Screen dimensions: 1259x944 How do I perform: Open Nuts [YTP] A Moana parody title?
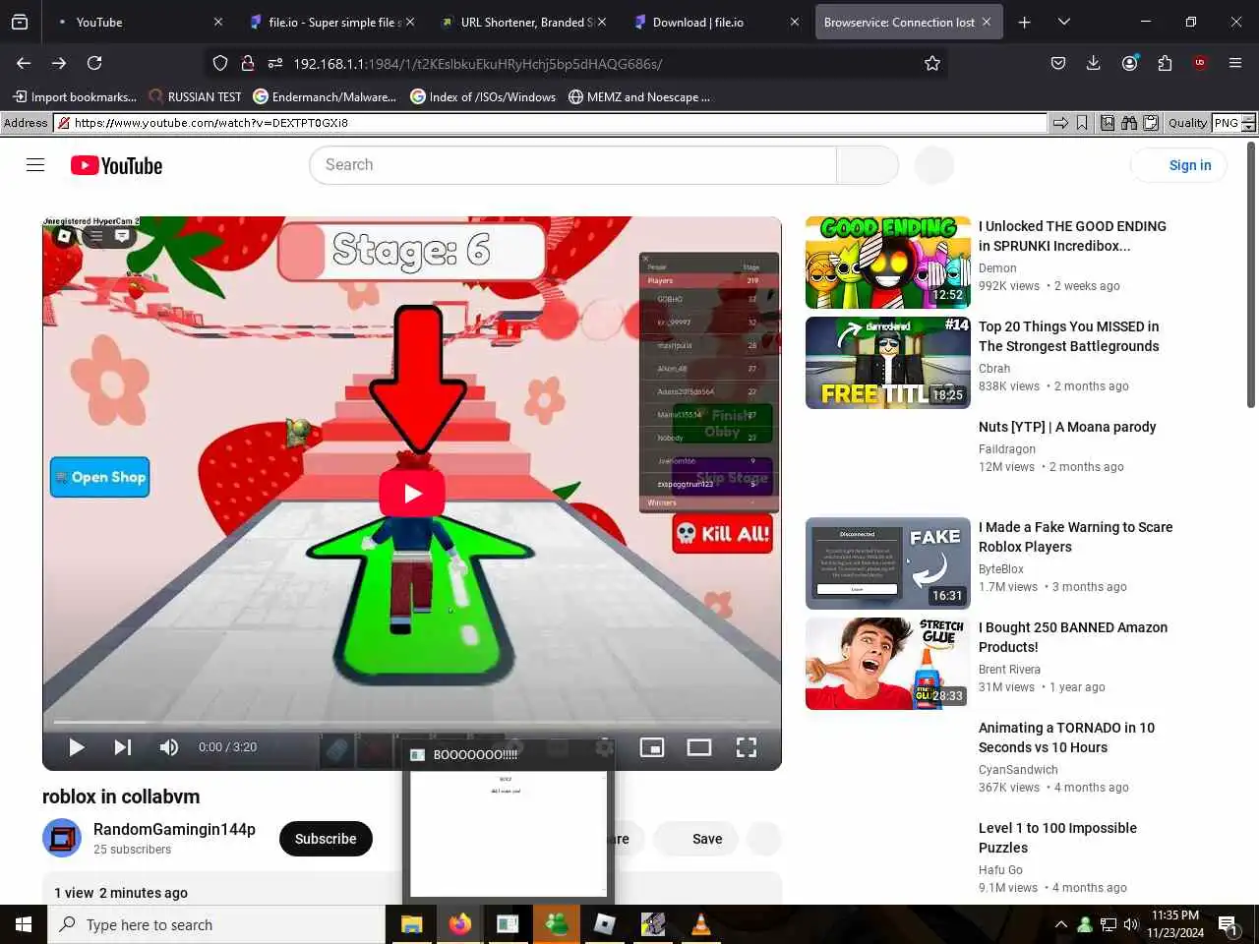[1067, 427]
